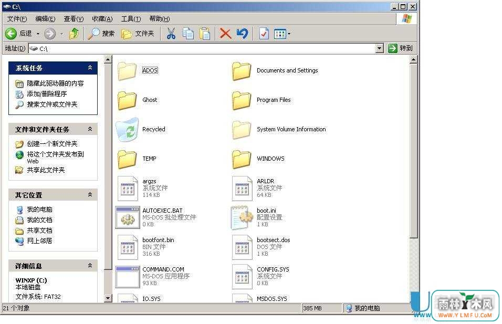Viewport: 502px width, 324px height.
Task: Collapse the 系统任务 panel
Action: point(90,68)
